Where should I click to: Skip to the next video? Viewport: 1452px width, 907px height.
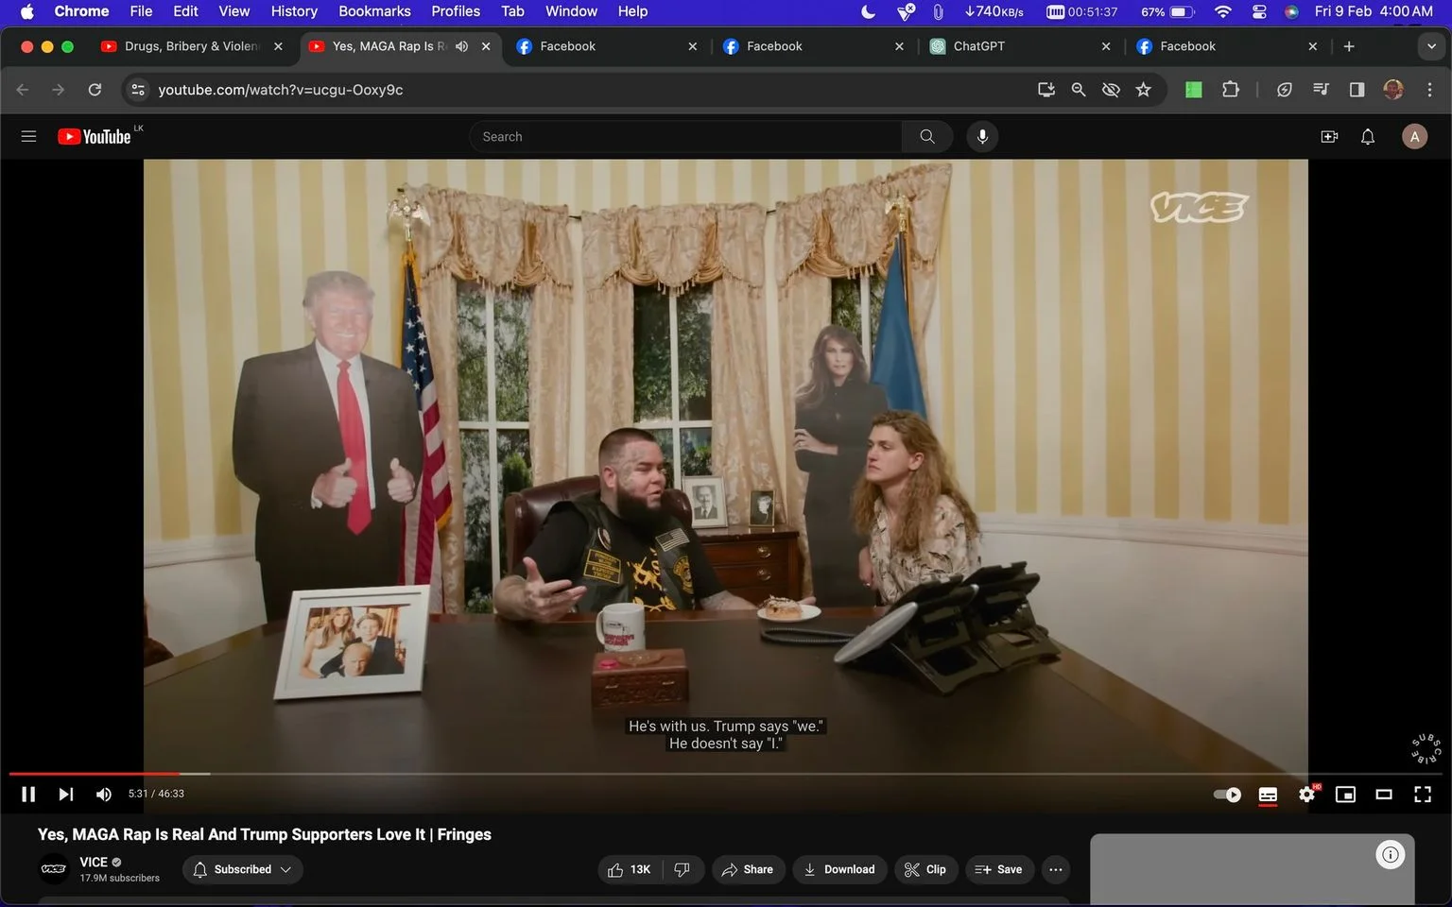click(x=65, y=795)
